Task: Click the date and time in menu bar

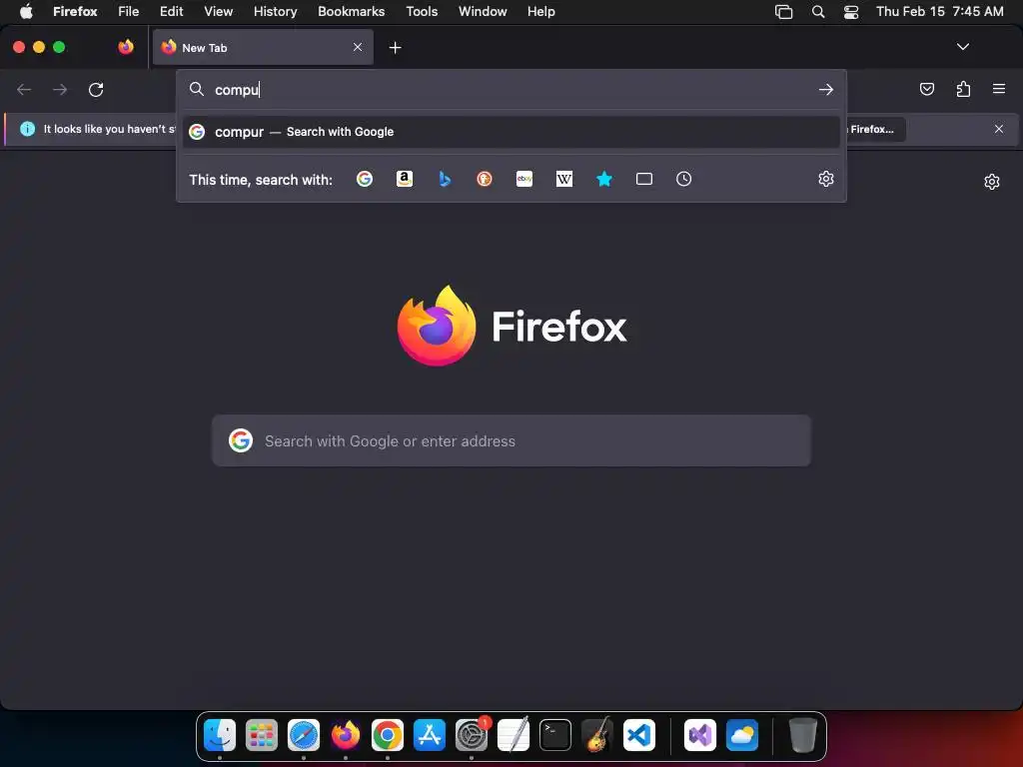Action: (939, 11)
